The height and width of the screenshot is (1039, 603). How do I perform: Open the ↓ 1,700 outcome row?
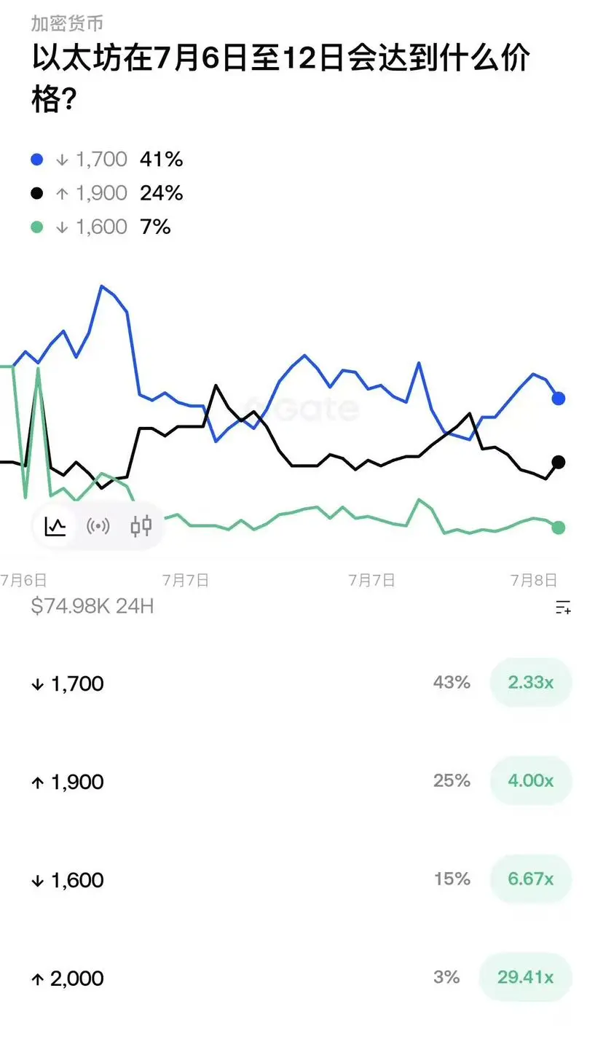click(x=301, y=683)
